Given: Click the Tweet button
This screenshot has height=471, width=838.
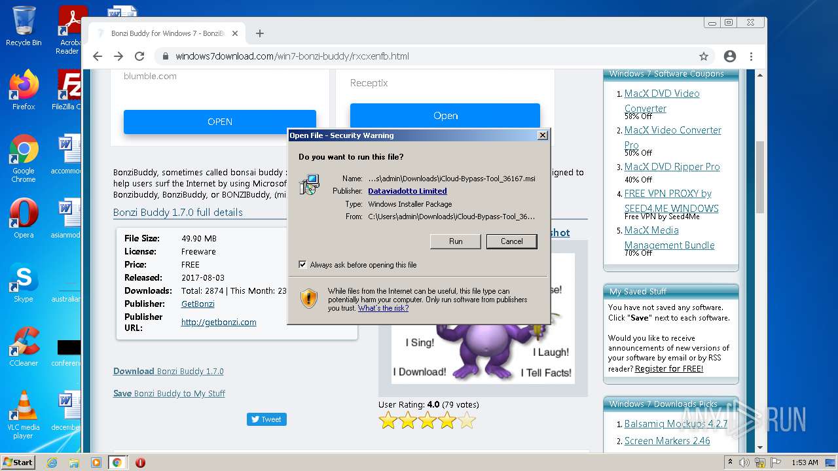Looking at the screenshot, I should [x=266, y=419].
